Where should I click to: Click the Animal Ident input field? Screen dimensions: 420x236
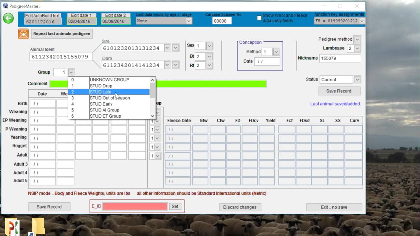click(61, 57)
